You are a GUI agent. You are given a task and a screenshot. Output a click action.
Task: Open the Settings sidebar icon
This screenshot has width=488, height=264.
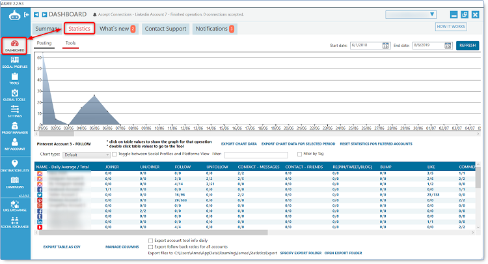(x=14, y=111)
